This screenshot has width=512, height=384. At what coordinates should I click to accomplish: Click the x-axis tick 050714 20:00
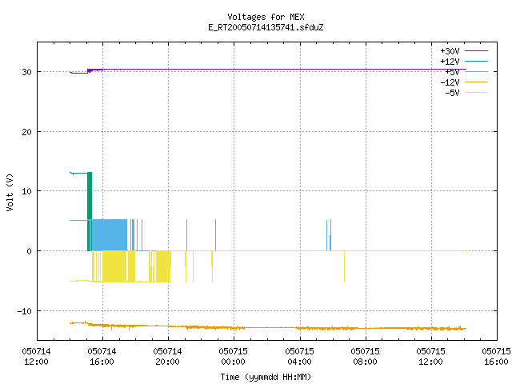point(167,357)
